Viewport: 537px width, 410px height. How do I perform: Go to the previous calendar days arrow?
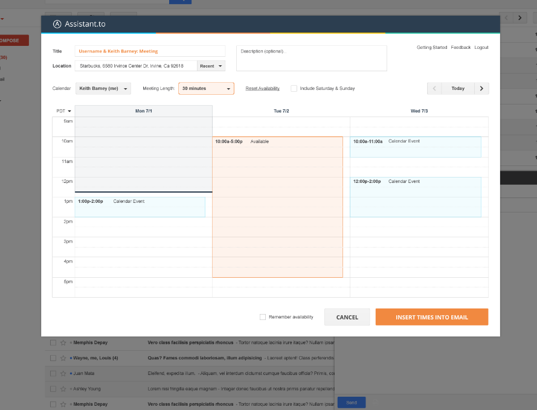[434, 88]
